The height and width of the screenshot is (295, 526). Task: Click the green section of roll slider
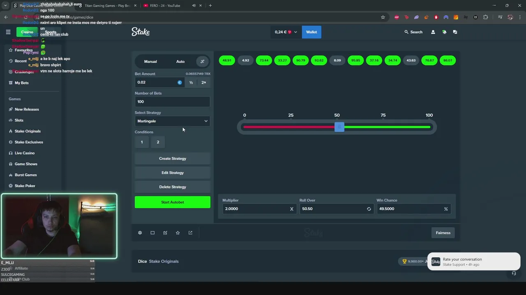pos(387,127)
